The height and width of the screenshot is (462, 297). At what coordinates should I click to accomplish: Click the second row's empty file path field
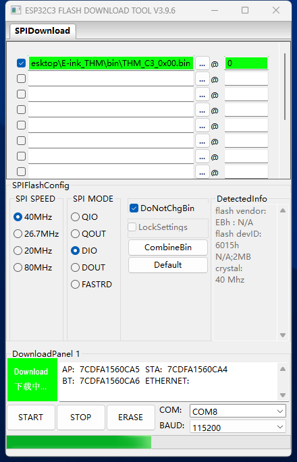click(111, 79)
